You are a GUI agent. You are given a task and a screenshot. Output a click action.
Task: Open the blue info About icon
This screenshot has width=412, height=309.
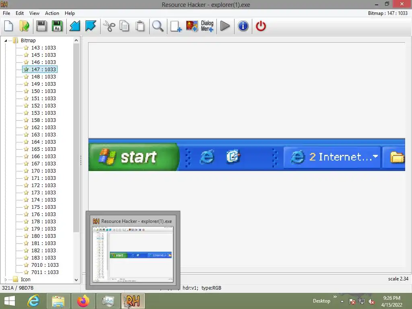[243, 26]
